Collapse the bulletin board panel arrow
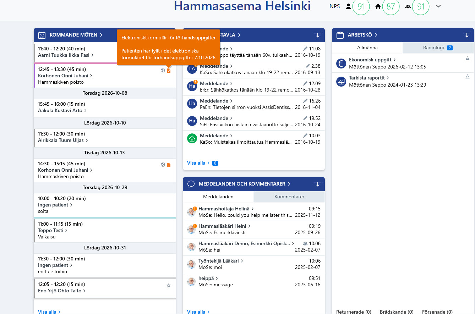Screen dimensions: 475x314 (x=317, y=35)
